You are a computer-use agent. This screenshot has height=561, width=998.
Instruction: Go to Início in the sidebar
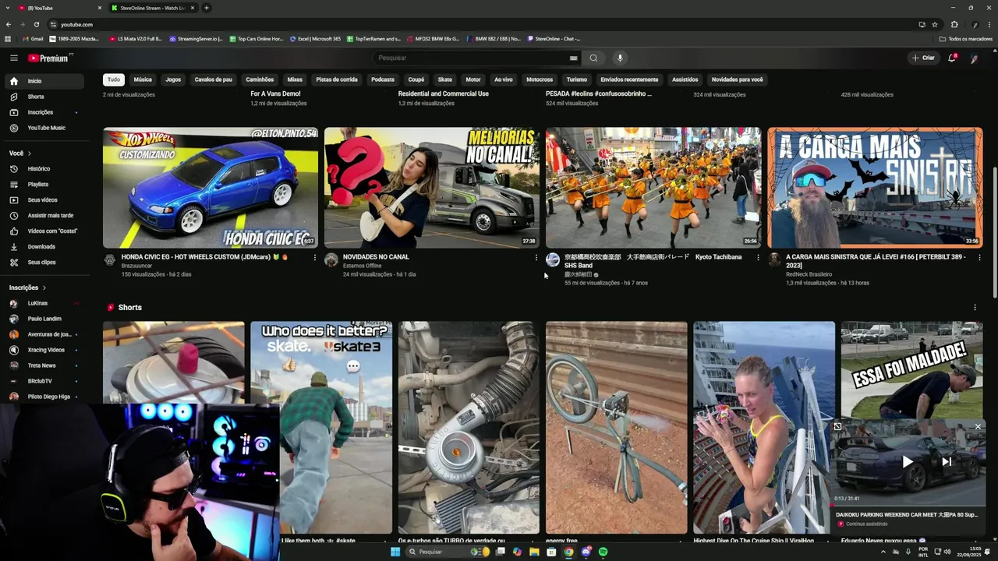(44, 81)
